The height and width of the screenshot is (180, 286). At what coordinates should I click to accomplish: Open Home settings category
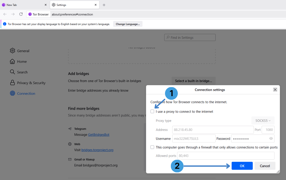22,62
